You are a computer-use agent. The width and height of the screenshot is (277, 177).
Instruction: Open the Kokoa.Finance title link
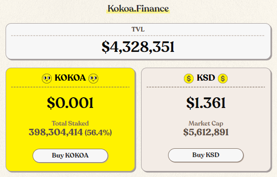click(138, 9)
